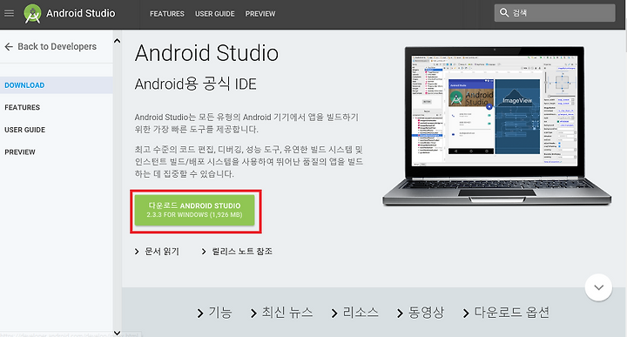The width and height of the screenshot is (627, 337).
Task: Jump to the 리소스 section
Action: click(x=361, y=313)
